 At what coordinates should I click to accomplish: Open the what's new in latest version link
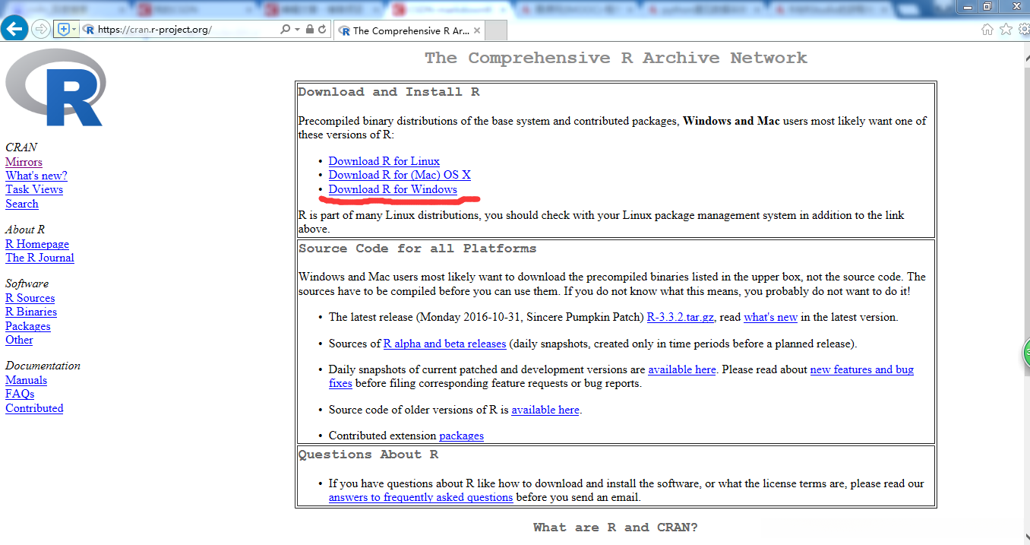[x=770, y=317]
